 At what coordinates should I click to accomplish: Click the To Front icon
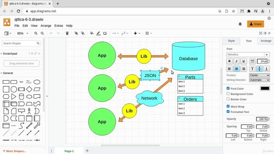click(x=76, y=33)
